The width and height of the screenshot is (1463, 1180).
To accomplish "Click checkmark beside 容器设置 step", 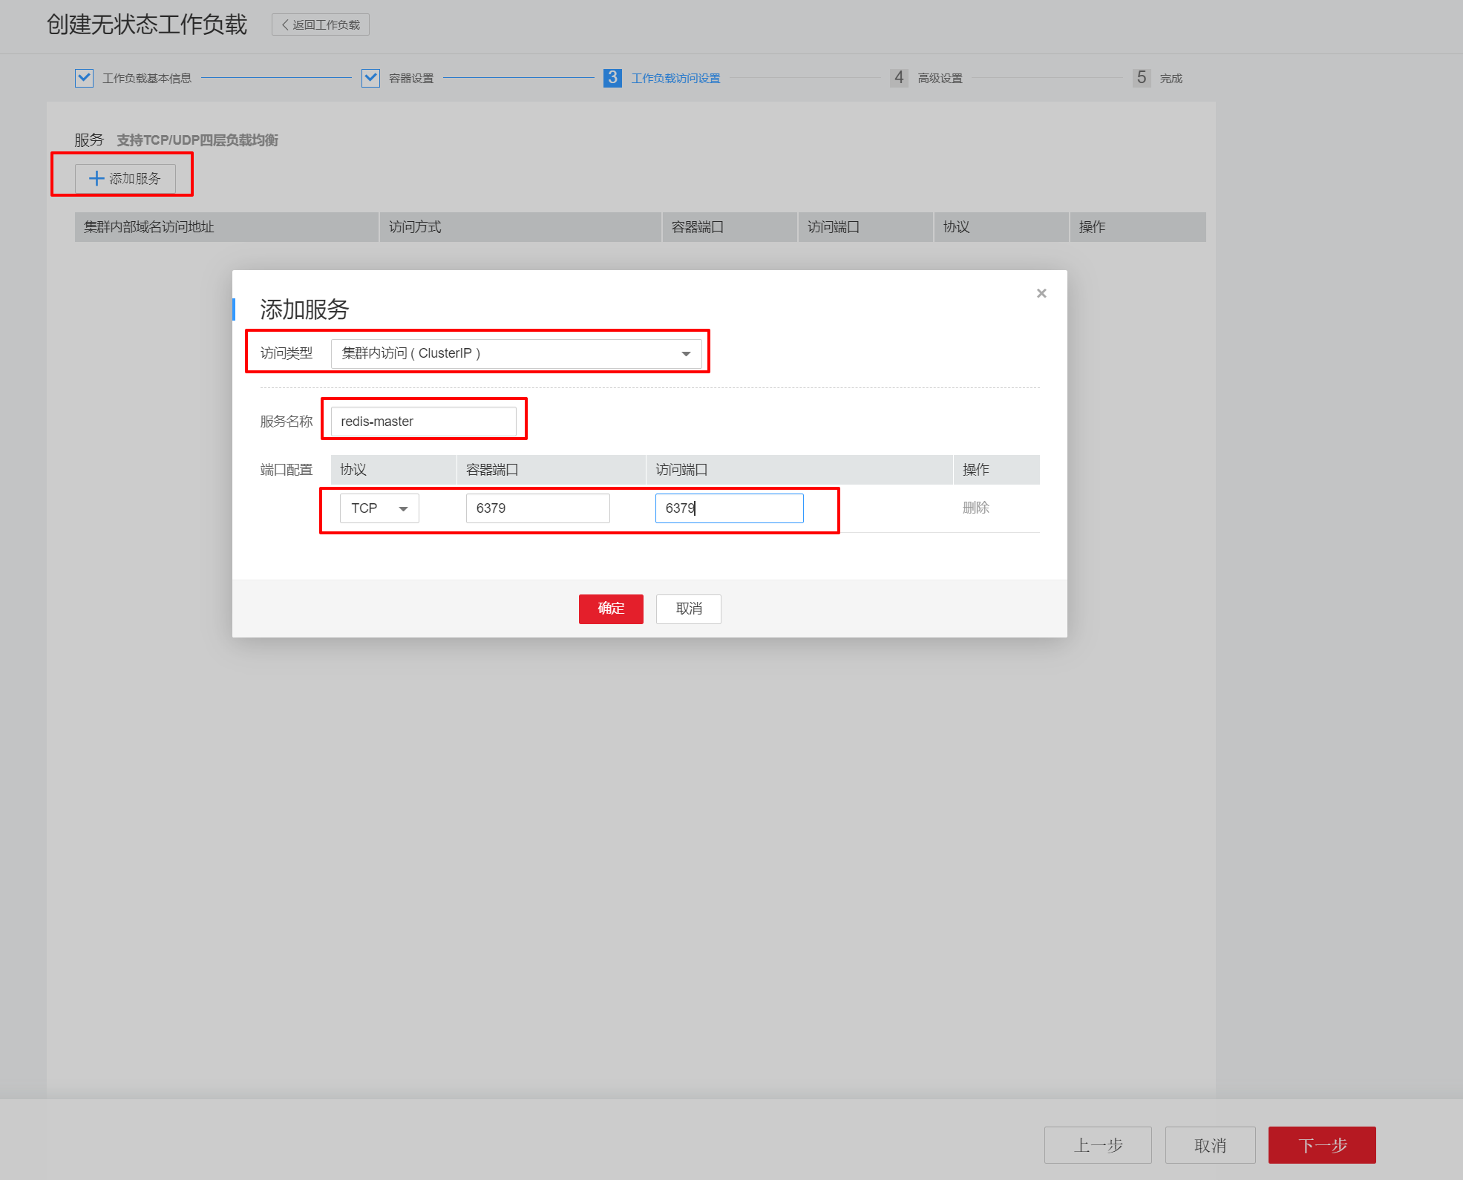I will [x=370, y=78].
